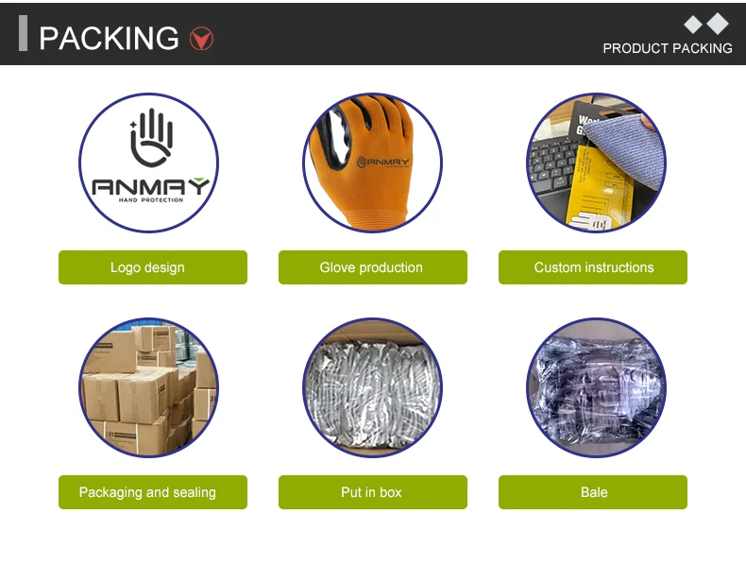Click the PACKING header title
This screenshot has height=565, width=746.
[x=109, y=38]
